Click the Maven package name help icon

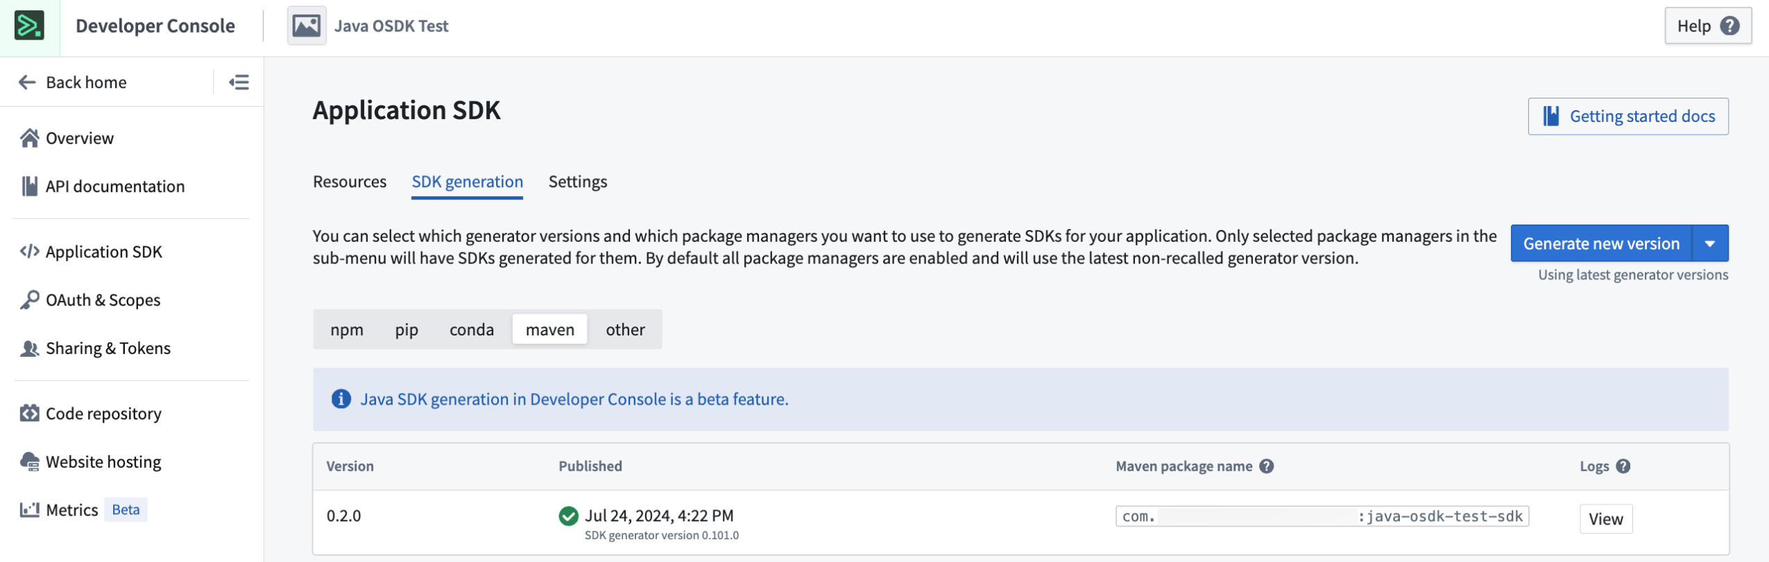(x=1266, y=466)
